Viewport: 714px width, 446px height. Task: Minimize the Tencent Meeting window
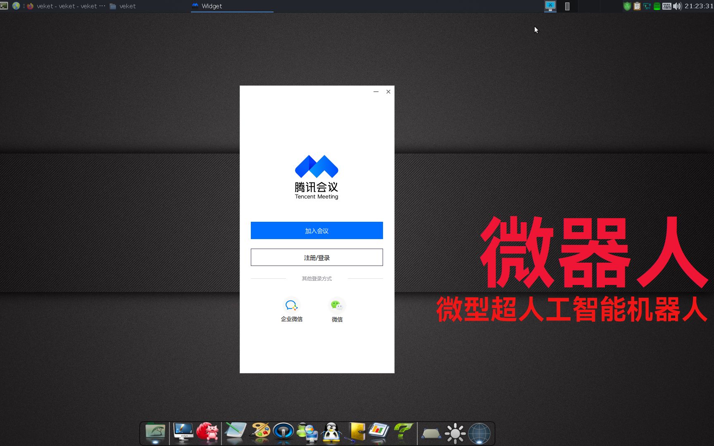click(x=376, y=92)
